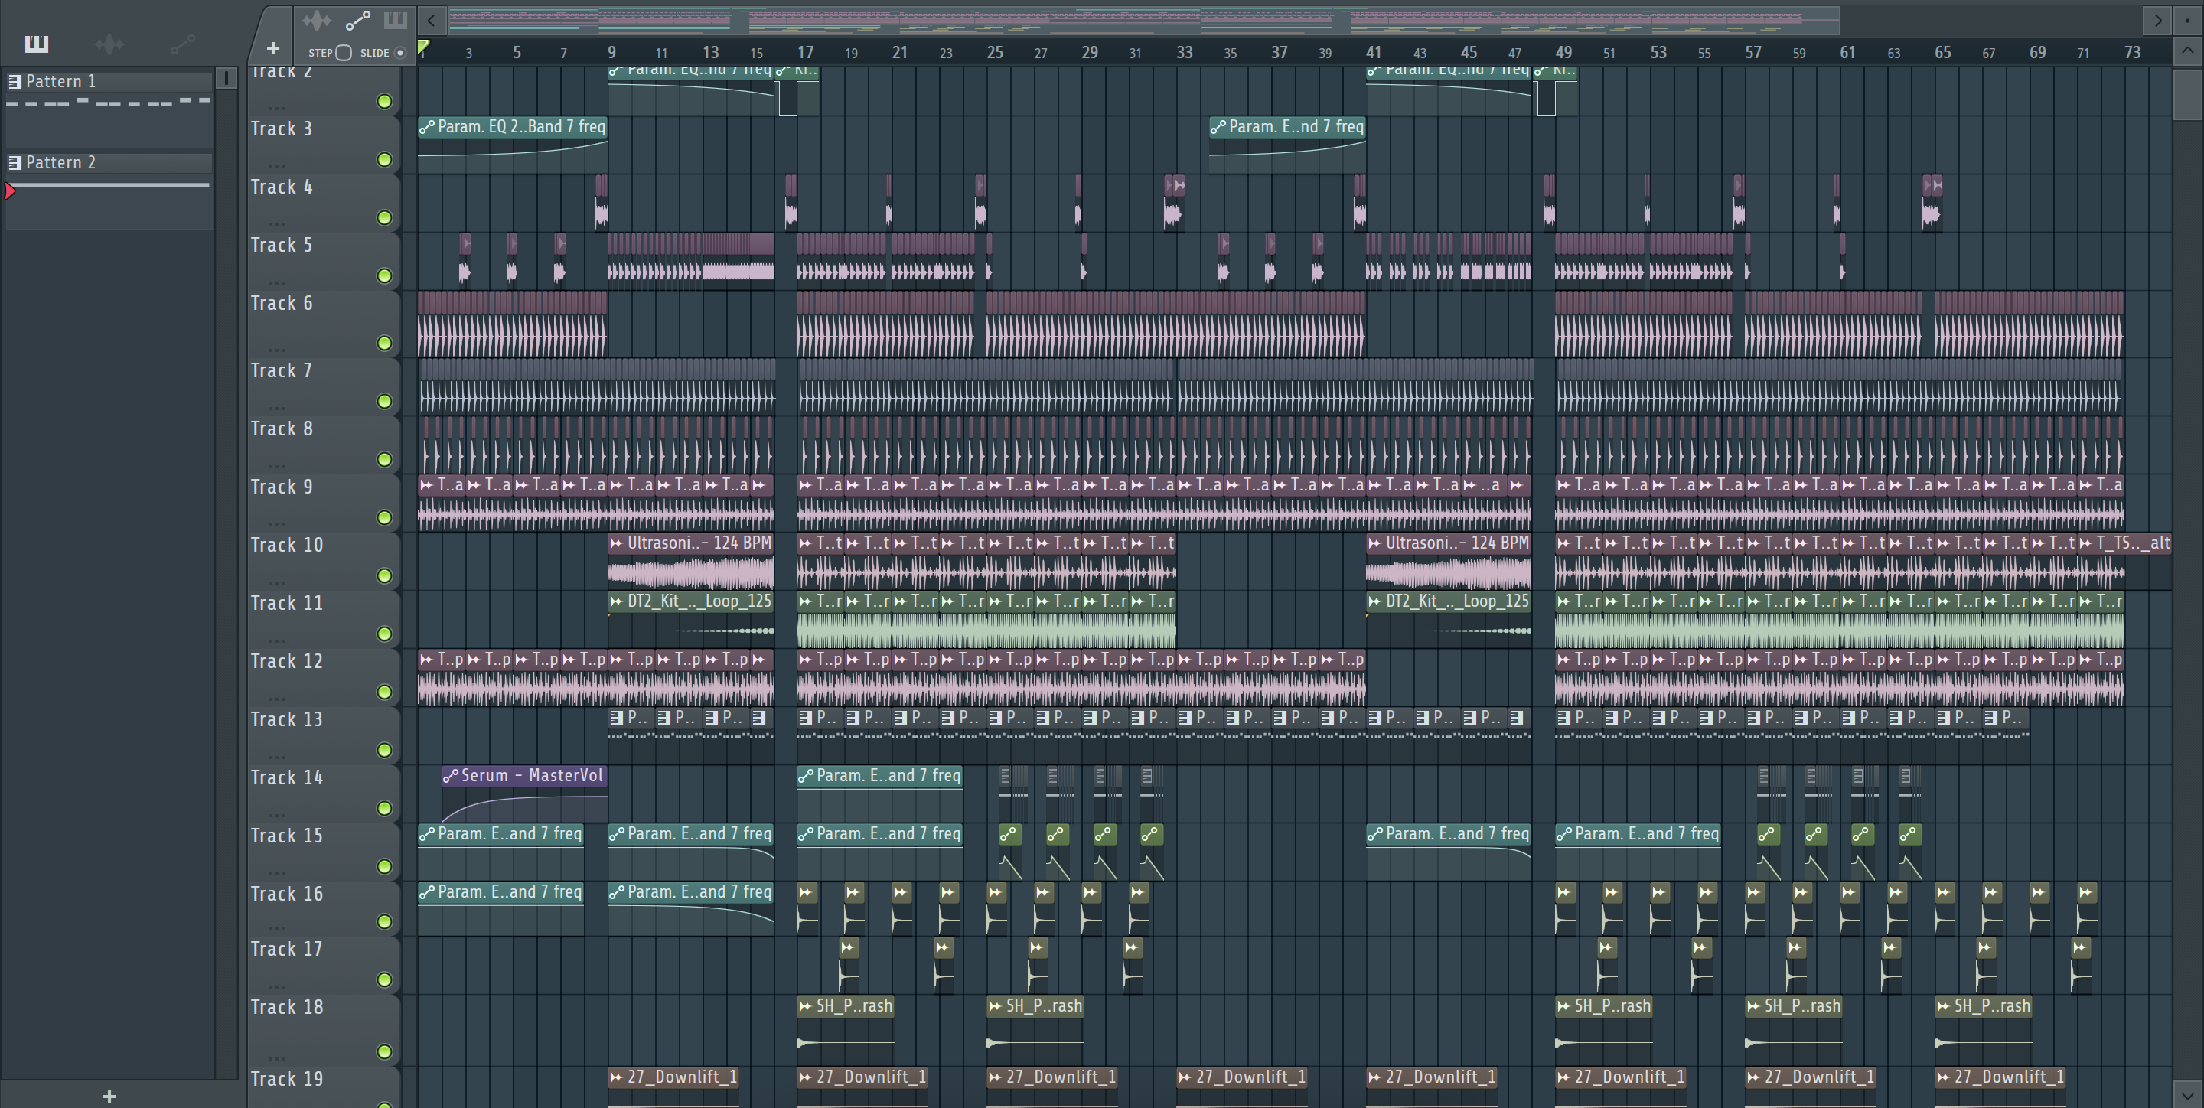Focus pattern clips using the playlist piano icon
The height and width of the screenshot is (1108, 2204).
tap(396, 21)
